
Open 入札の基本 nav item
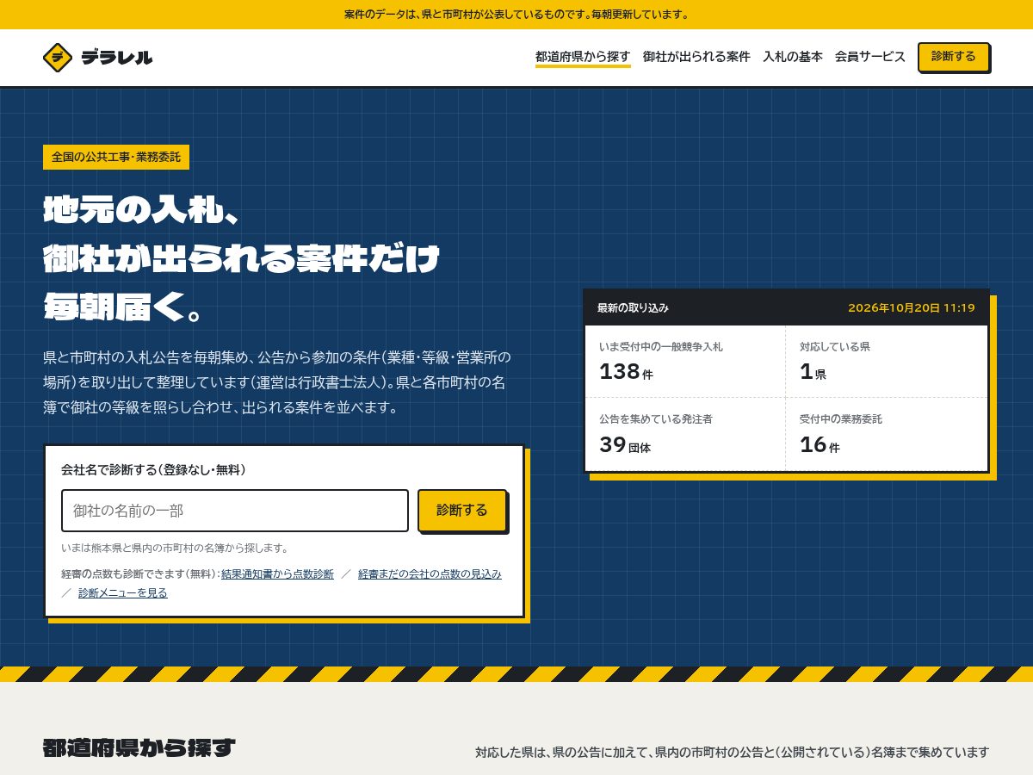[793, 57]
